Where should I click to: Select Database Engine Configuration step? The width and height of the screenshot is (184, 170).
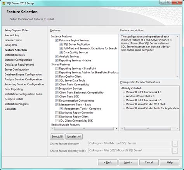click(23, 75)
